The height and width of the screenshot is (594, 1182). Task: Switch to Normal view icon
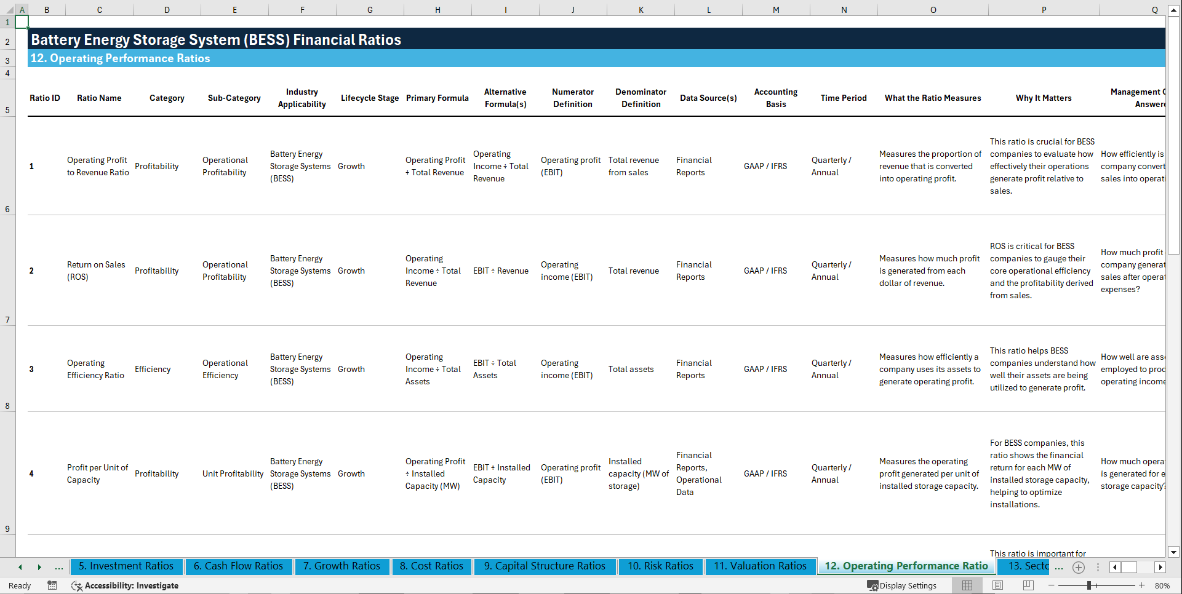pos(967,585)
